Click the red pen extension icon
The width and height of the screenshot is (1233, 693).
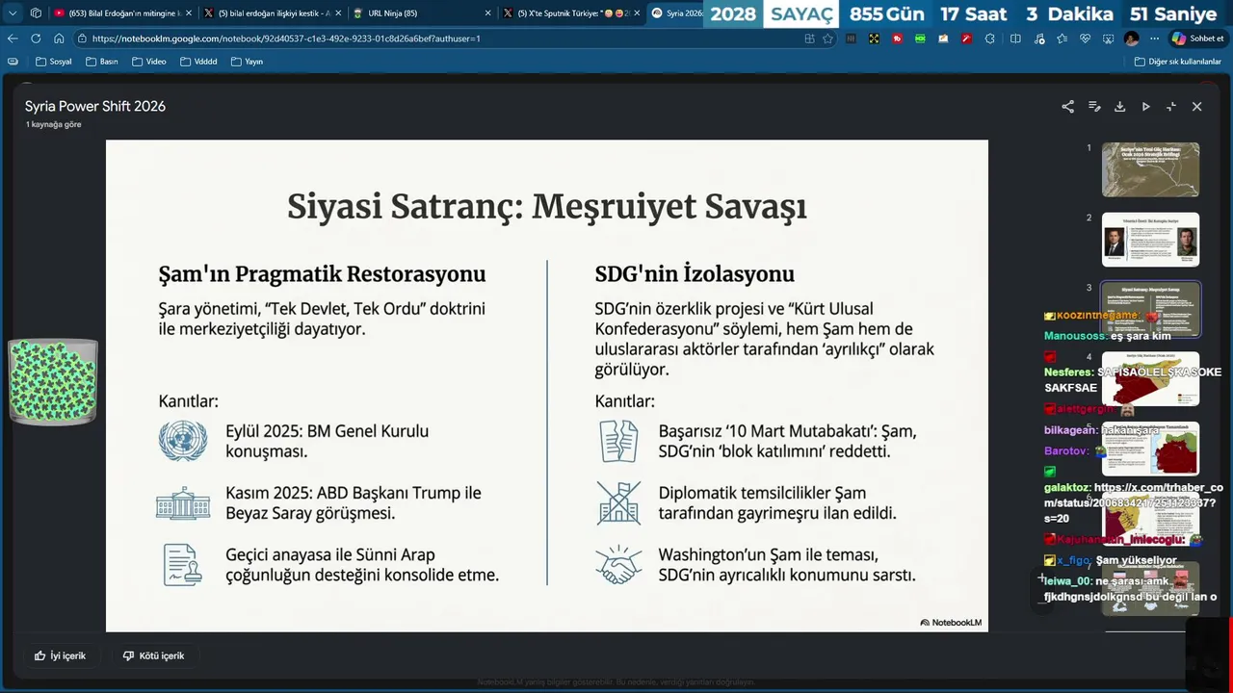[966, 38]
